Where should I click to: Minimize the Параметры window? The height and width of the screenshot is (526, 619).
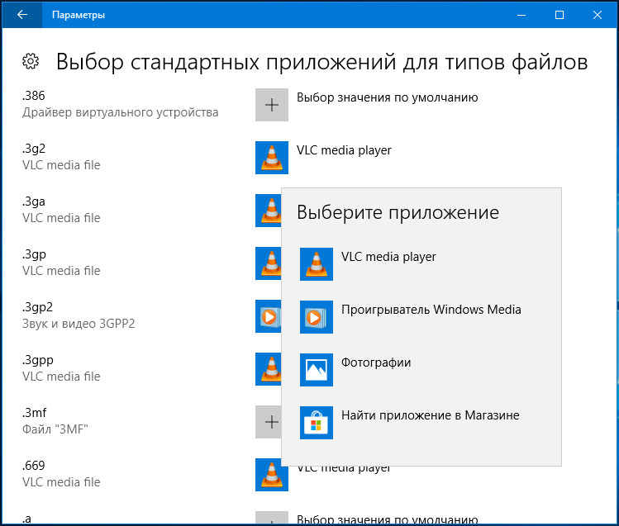(x=521, y=15)
